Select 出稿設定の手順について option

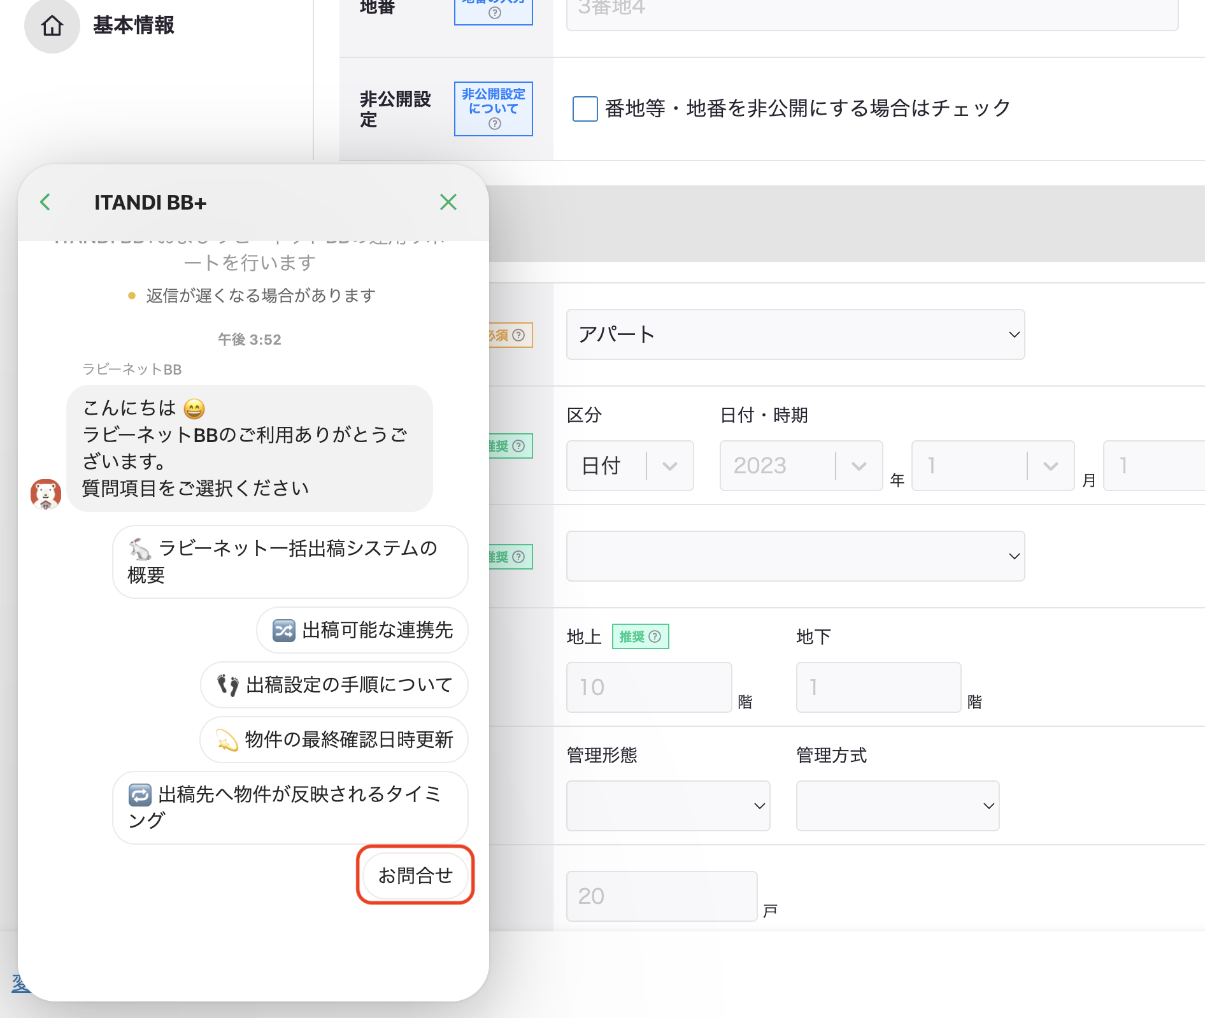tap(334, 685)
